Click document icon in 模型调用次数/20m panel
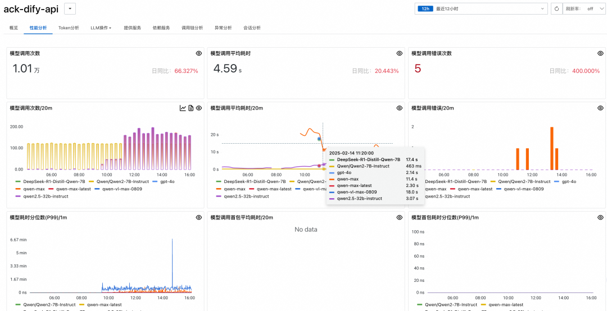This screenshot has width=607, height=311. click(x=191, y=108)
